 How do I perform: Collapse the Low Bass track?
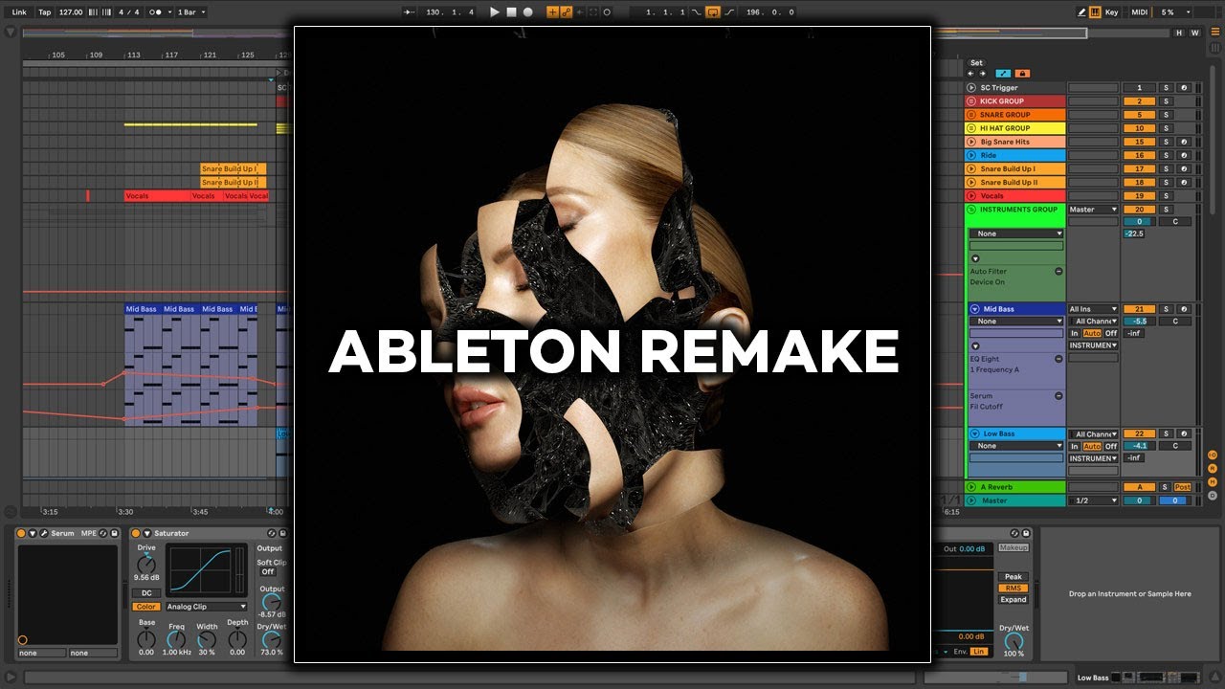coord(974,433)
